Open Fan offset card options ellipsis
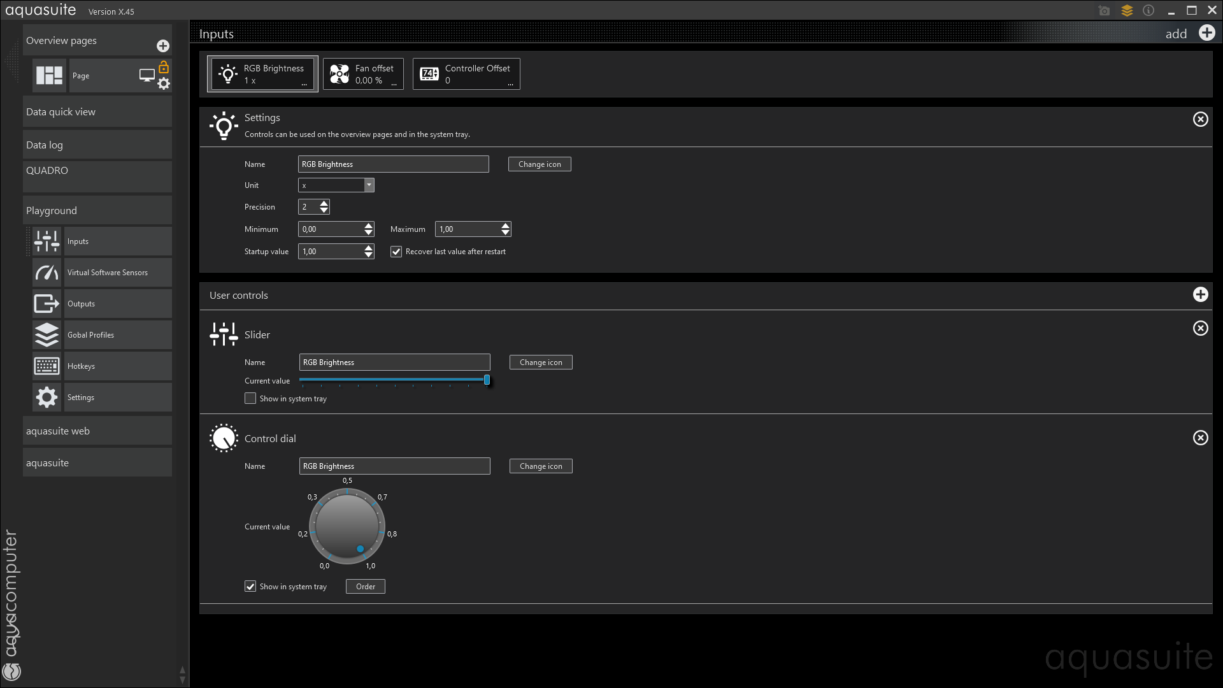1223x688 pixels. 394,84
